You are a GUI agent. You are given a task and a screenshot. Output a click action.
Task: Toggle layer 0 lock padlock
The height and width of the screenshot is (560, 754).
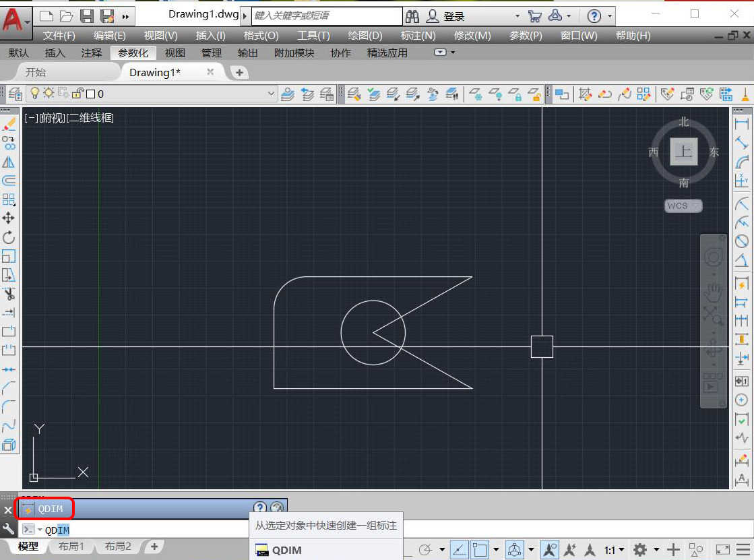pyautogui.click(x=78, y=93)
